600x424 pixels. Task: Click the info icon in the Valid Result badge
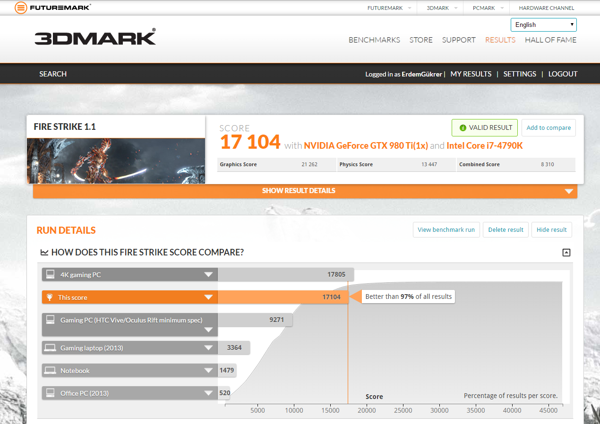463,127
